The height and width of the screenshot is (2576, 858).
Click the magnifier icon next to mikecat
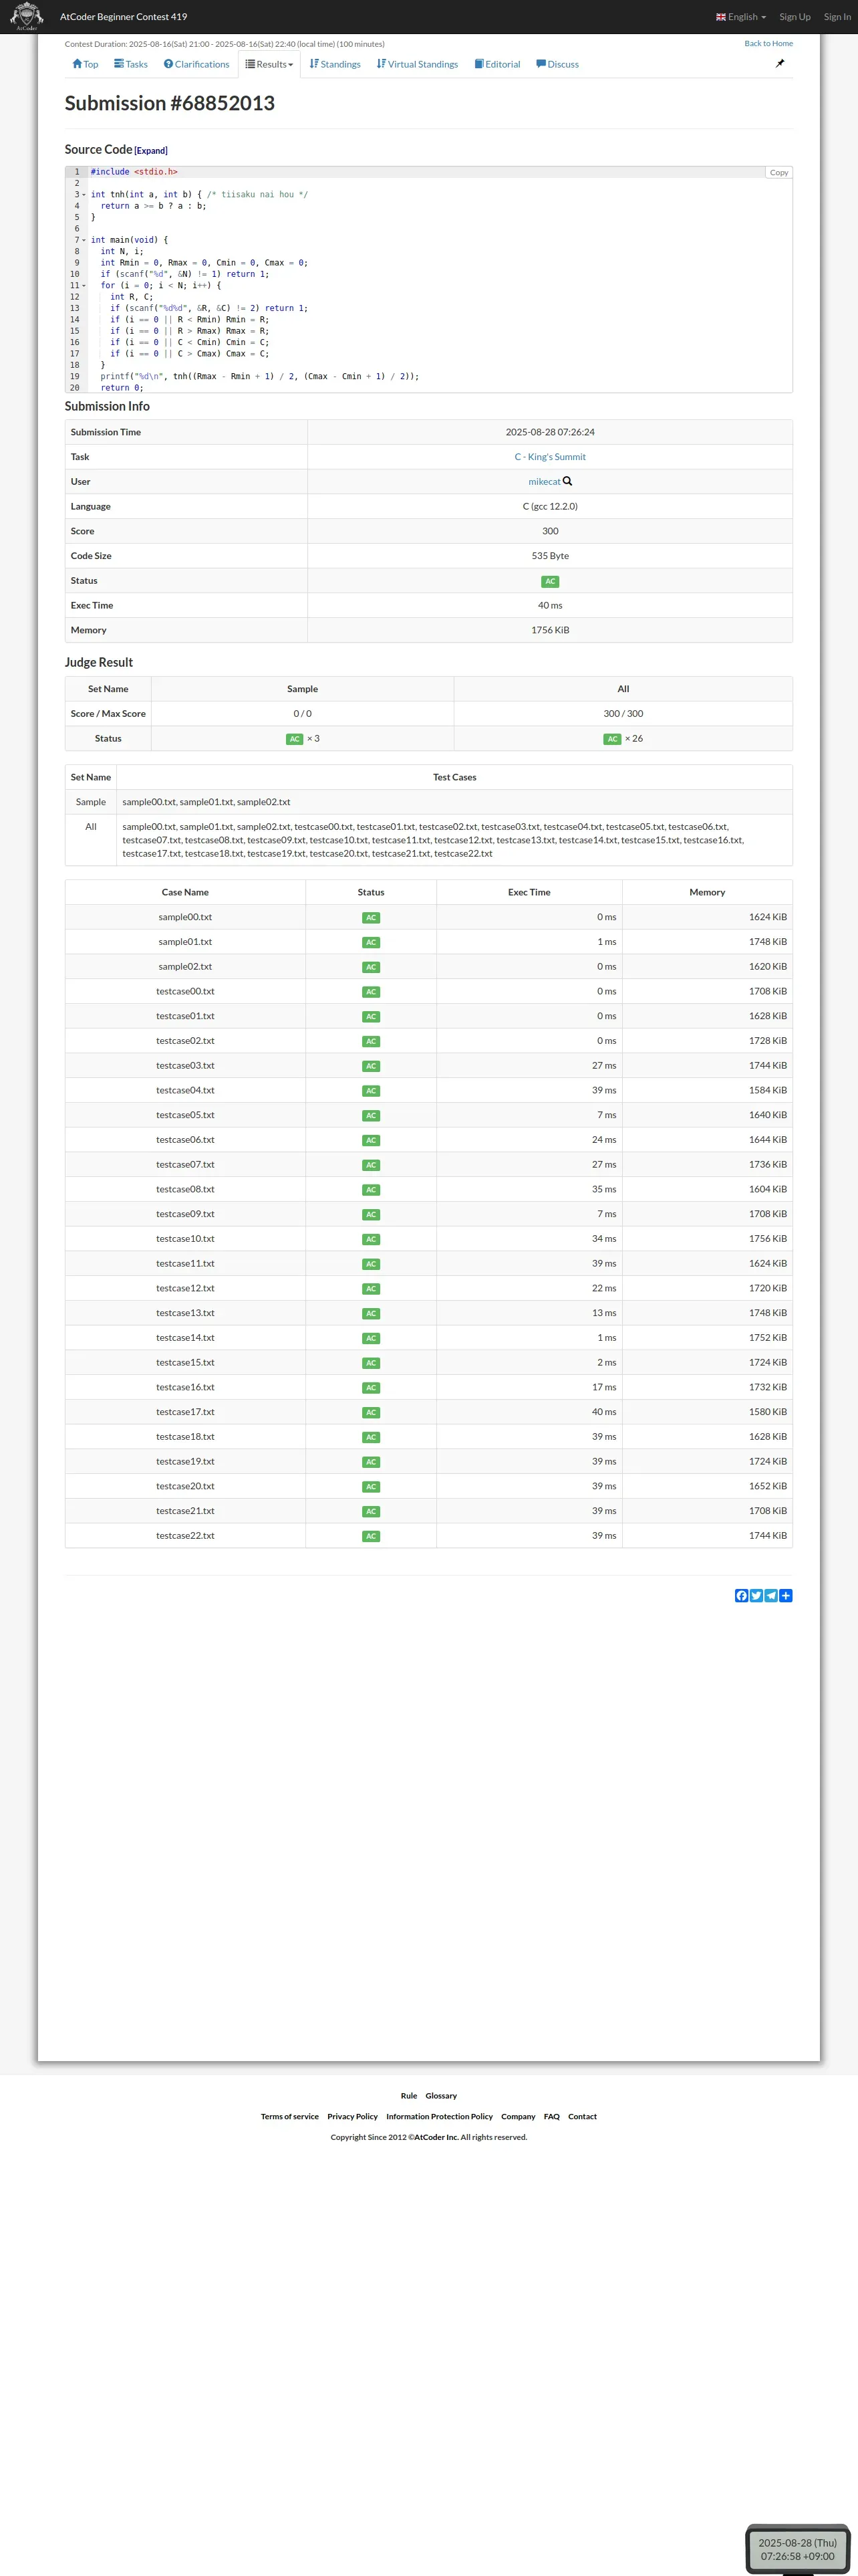[x=567, y=481]
